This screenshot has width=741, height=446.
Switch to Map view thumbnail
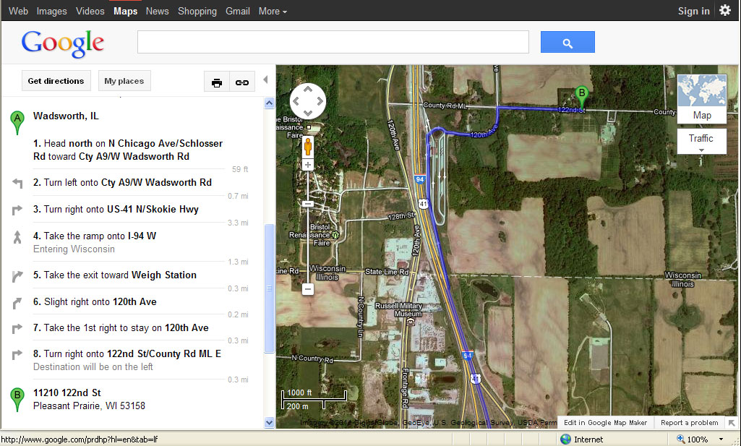click(702, 99)
